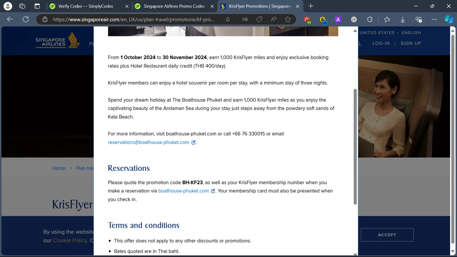This screenshot has height=257, width=457.
Task: Open the extensions puzzle icon
Action: coord(370,19)
